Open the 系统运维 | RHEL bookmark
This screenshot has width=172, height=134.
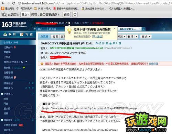[x=94, y=9]
